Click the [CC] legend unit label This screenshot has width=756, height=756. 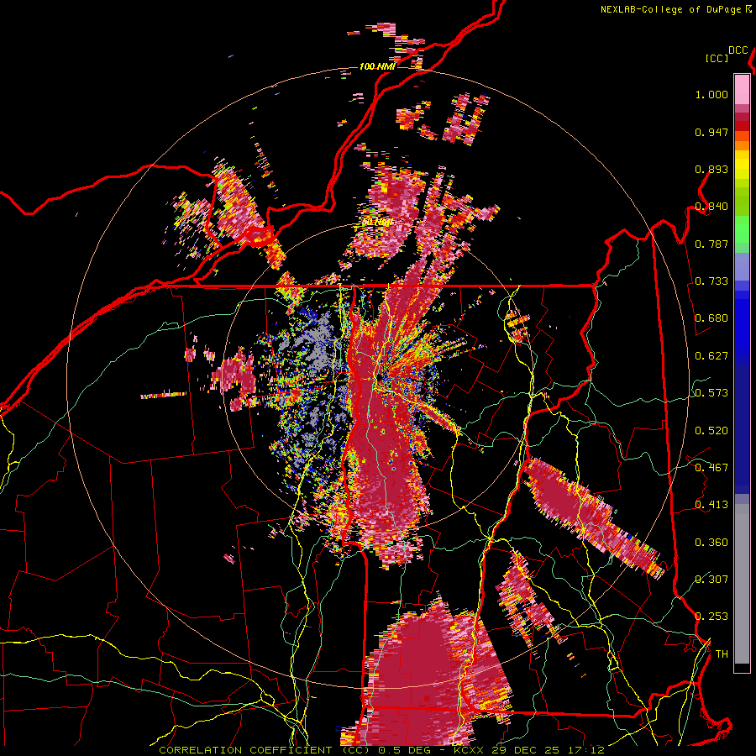(717, 58)
